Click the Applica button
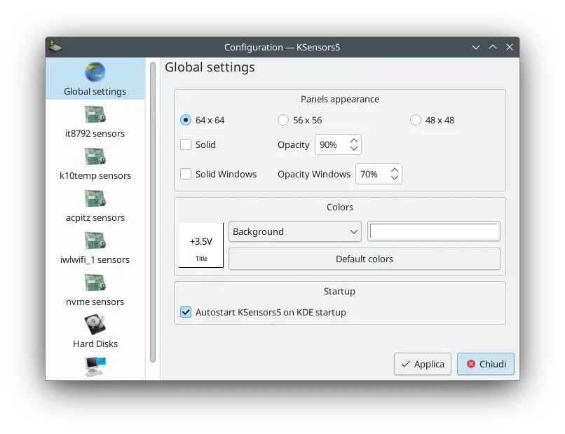 [x=422, y=364]
